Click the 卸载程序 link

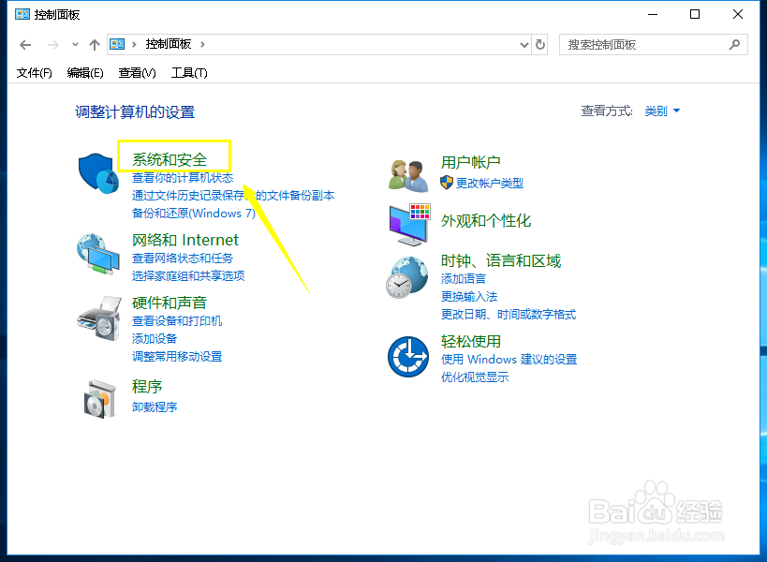point(155,407)
